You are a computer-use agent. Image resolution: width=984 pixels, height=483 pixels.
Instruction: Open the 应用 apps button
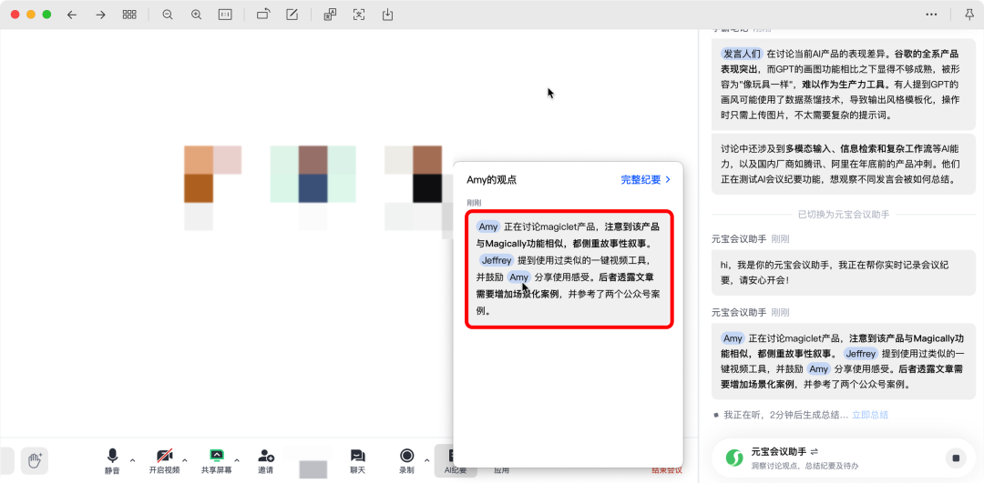[x=501, y=469]
